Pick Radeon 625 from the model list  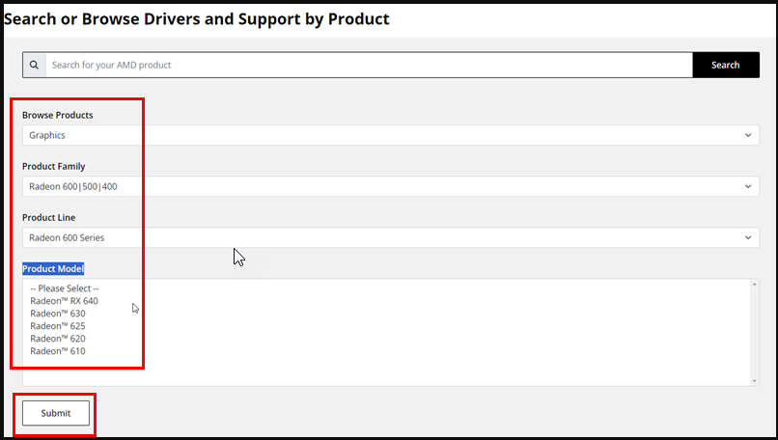[x=58, y=326]
